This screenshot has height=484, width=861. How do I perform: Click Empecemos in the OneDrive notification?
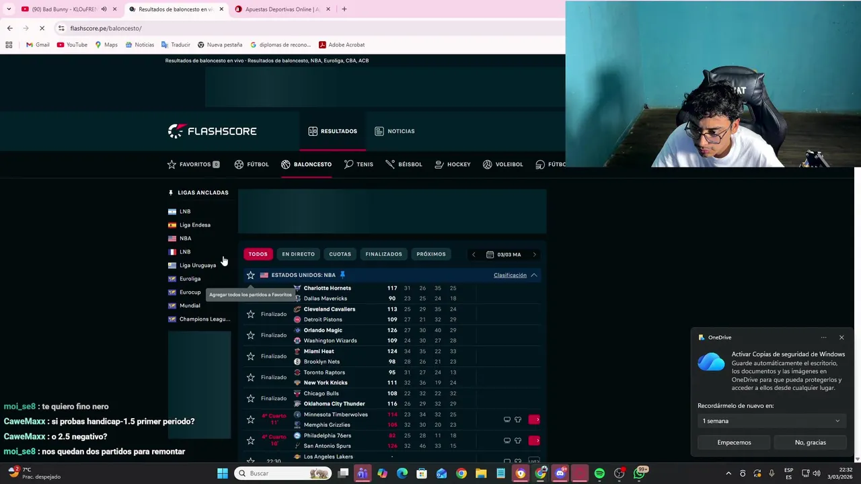click(734, 442)
